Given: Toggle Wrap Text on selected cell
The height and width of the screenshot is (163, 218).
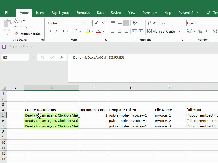Looking at the screenshot, I should pyautogui.click(x=157, y=23).
